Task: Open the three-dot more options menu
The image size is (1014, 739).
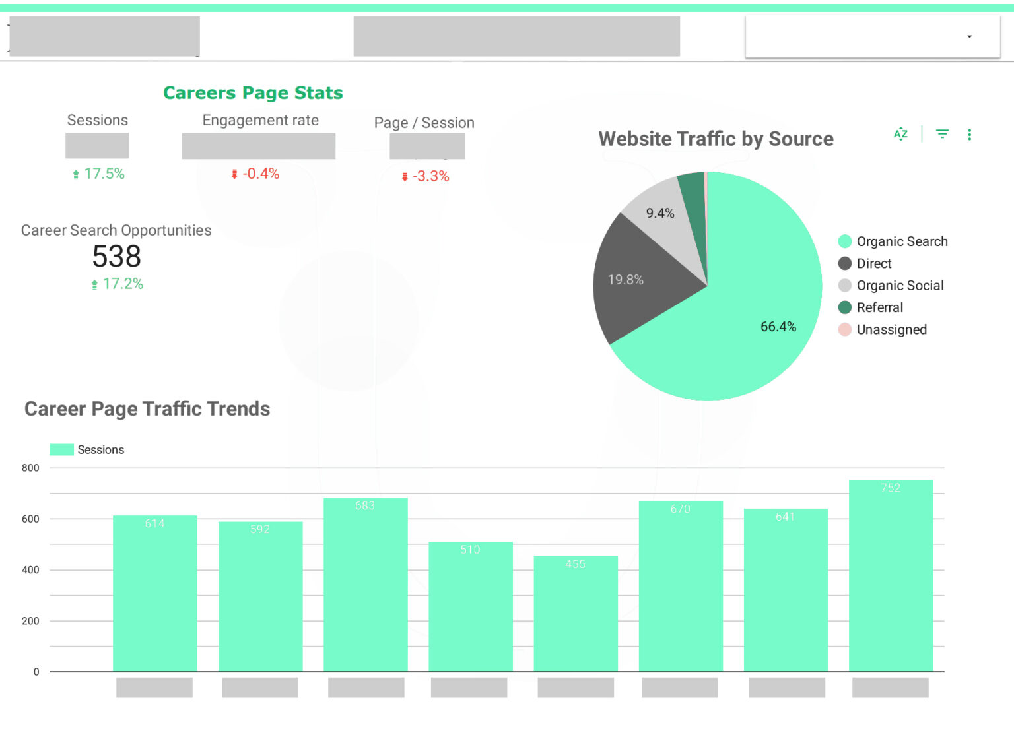Action: tap(969, 135)
